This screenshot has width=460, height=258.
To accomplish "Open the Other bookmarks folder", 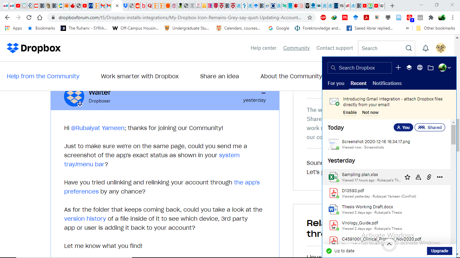I will point(436,28).
